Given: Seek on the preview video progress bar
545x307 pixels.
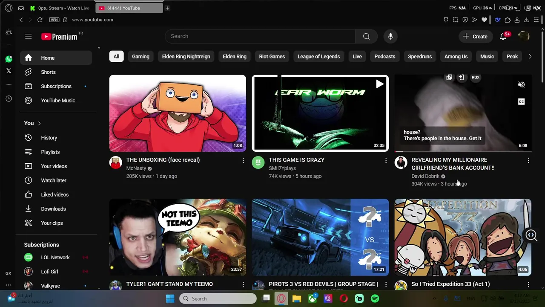Looking at the screenshot, I should pos(463,151).
